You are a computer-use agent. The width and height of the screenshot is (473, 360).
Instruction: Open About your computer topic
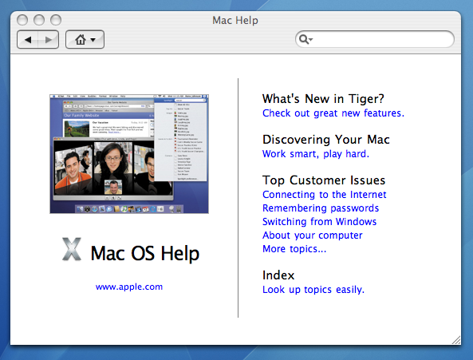point(312,235)
